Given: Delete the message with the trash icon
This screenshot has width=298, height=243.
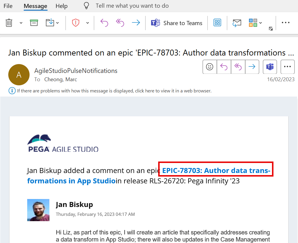Looking at the screenshot, I should pyautogui.click(x=9, y=23).
